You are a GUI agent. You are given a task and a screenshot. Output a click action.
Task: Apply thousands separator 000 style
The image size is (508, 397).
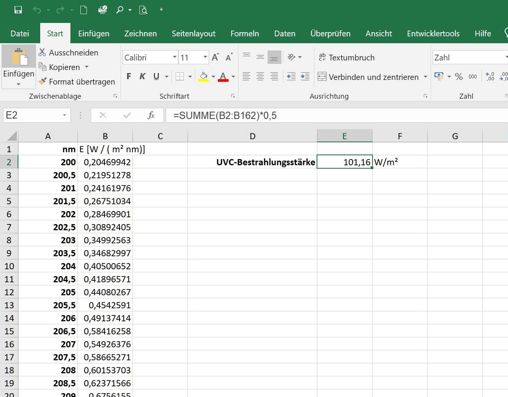[473, 77]
